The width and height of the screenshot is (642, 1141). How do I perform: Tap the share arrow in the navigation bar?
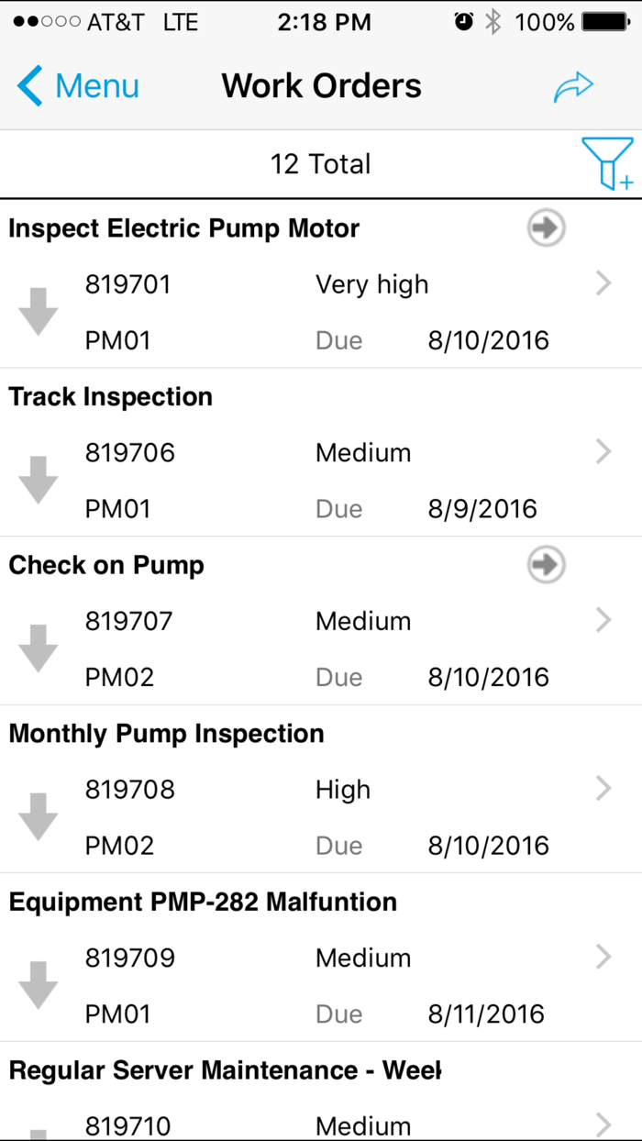pos(573,84)
